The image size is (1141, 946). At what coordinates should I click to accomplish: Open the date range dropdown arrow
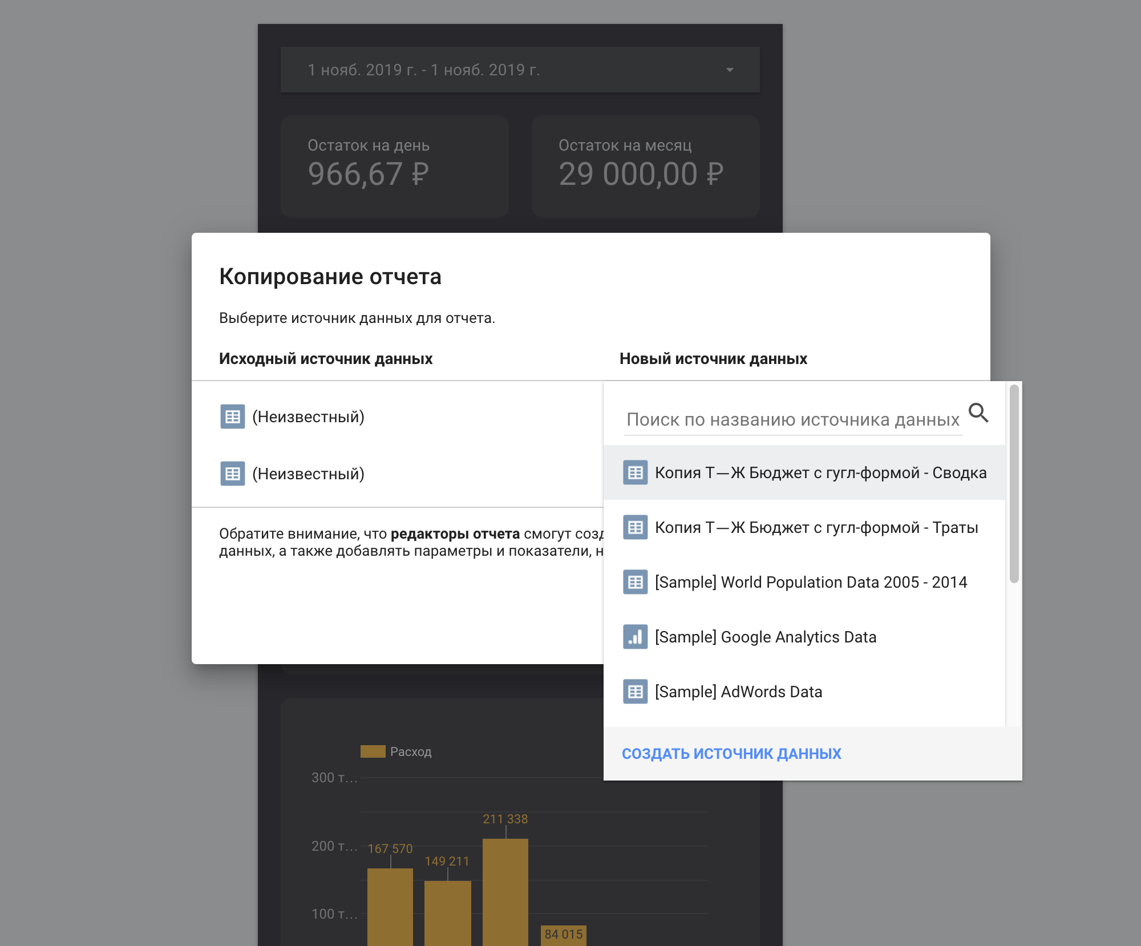pyautogui.click(x=730, y=70)
